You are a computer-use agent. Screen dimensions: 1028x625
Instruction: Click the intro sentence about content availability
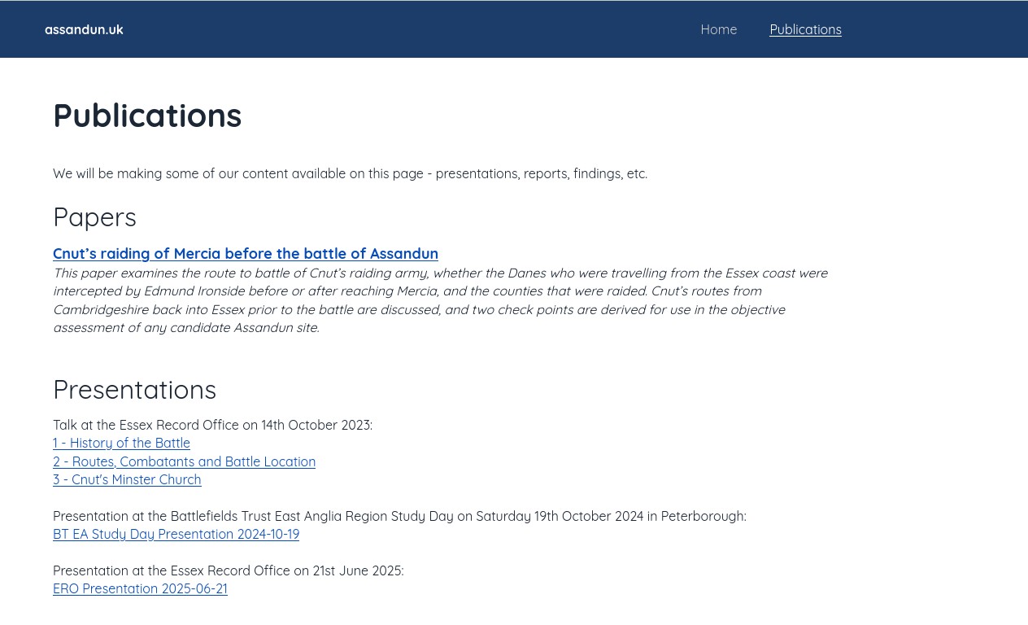pyautogui.click(x=350, y=173)
